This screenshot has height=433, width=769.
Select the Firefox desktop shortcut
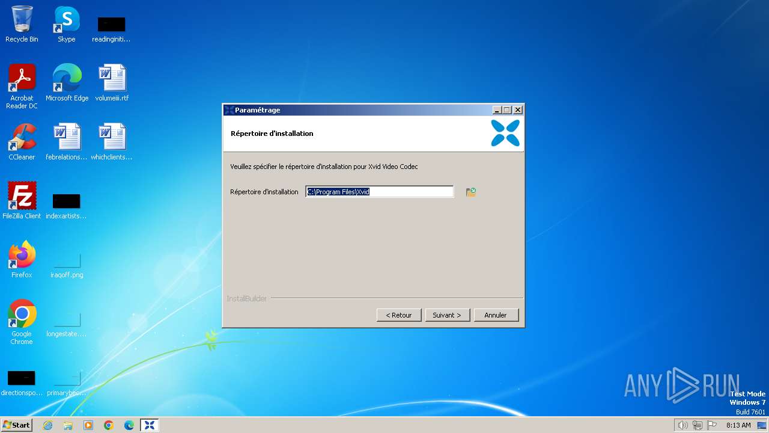point(22,259)
